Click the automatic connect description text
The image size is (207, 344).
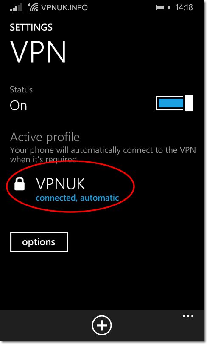103,155
